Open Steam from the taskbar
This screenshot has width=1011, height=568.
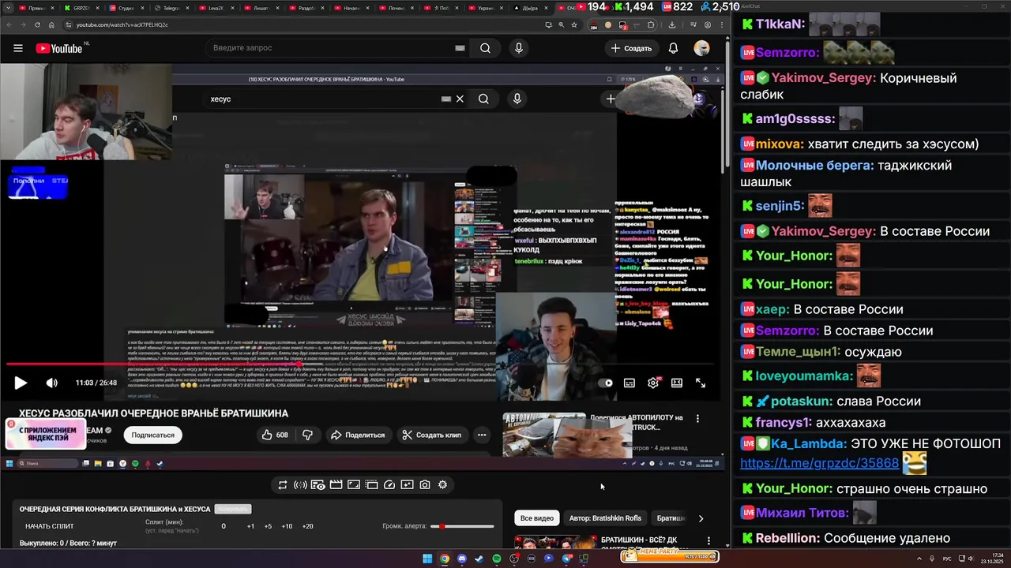coord(479,559)
